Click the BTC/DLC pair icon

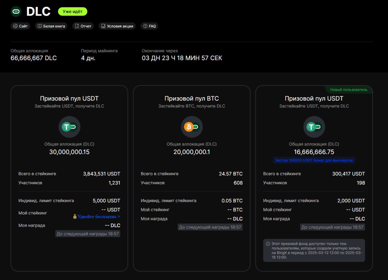192,127
